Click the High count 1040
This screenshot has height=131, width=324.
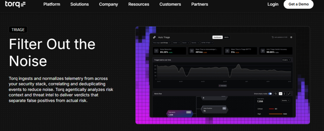tap(285, 114)
